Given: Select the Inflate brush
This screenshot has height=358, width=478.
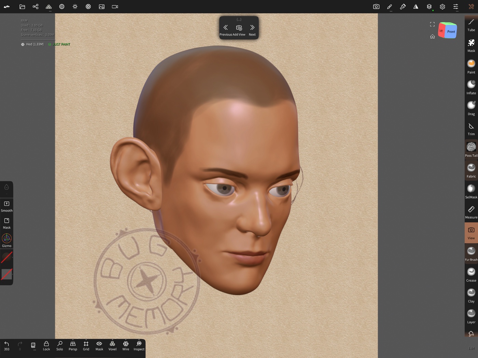Looking at the screenshot, I should (x=471, y=87).
